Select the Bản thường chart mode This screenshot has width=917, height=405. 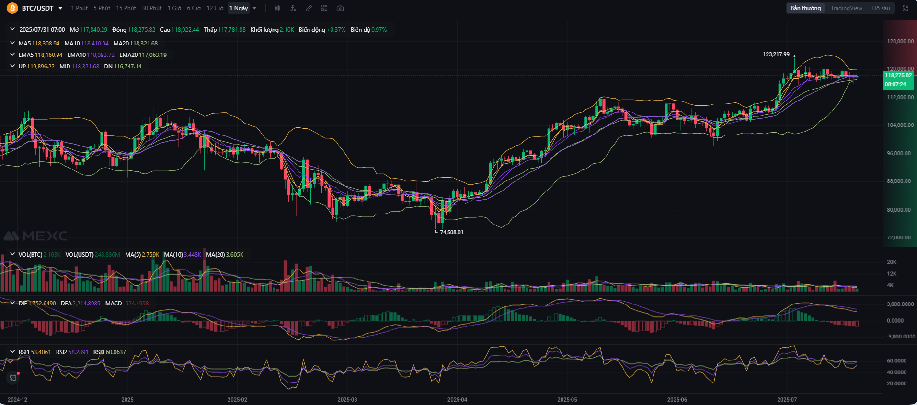click(x=805, y=8)
